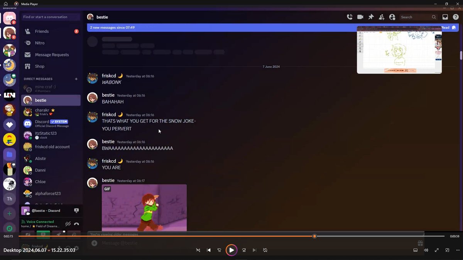Click the Voice Connected status text
Screen dimensions: 463x260
tap(40, 221)
